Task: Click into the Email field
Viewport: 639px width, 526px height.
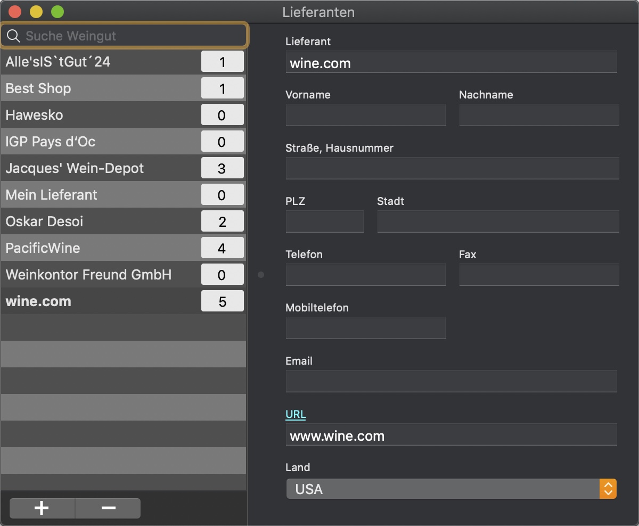Action: [452, 381]
